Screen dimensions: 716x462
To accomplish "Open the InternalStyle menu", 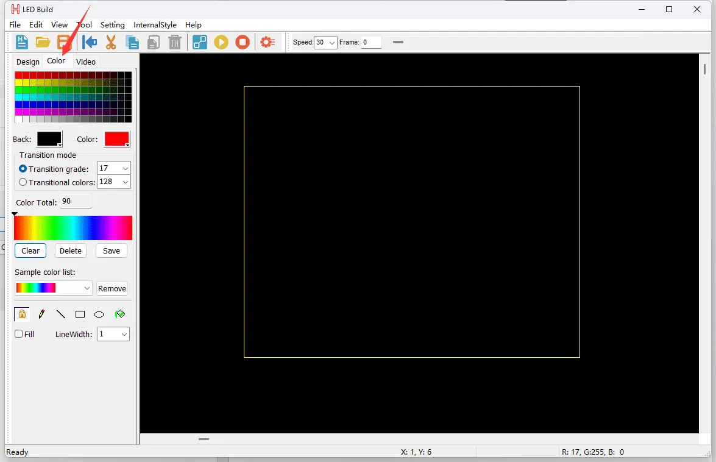I will pos(155,25).
